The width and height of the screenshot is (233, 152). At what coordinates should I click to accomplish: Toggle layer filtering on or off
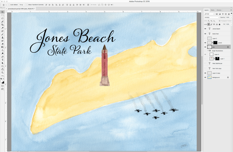coord(231,13)
